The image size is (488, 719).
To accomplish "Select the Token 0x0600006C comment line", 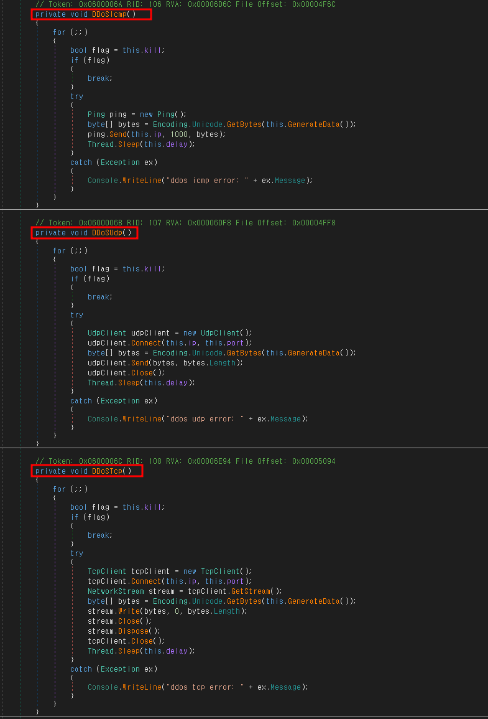I will click(185, 461).
